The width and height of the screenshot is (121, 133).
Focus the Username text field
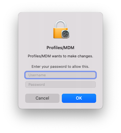(60, 75)
